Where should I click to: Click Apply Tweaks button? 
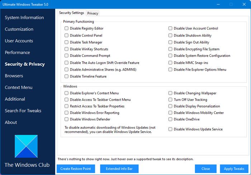(234, 169)
